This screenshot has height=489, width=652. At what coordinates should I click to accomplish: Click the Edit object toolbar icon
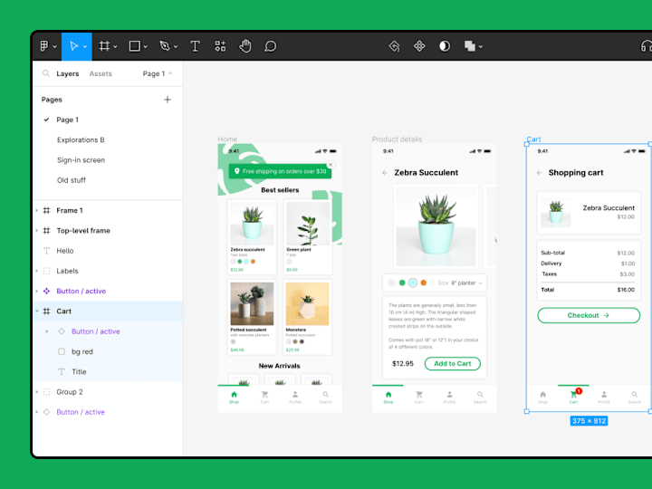point(394,46)
